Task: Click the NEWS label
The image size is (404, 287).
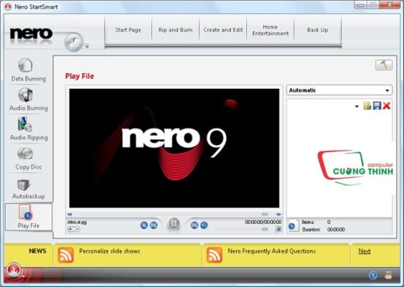Action: point(37,251)
